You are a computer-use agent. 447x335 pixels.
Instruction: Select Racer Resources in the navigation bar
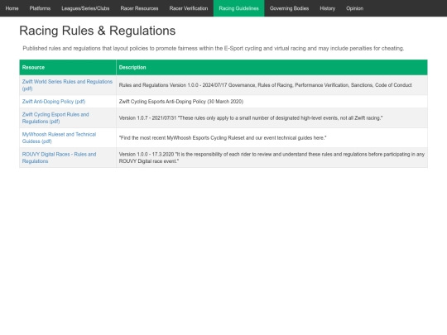pos(139,8)
